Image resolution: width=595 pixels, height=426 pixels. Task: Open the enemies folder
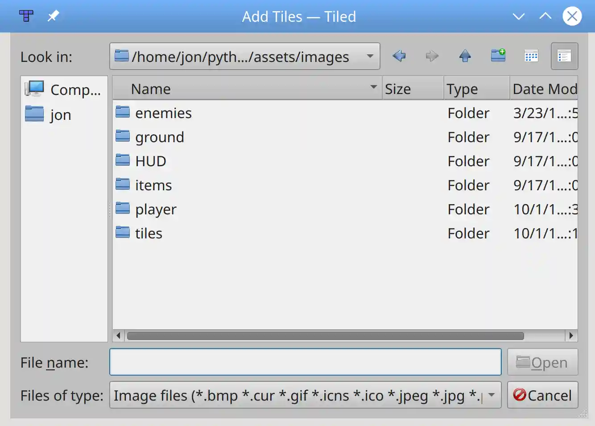pyautogui.click(x=163, y=113)
